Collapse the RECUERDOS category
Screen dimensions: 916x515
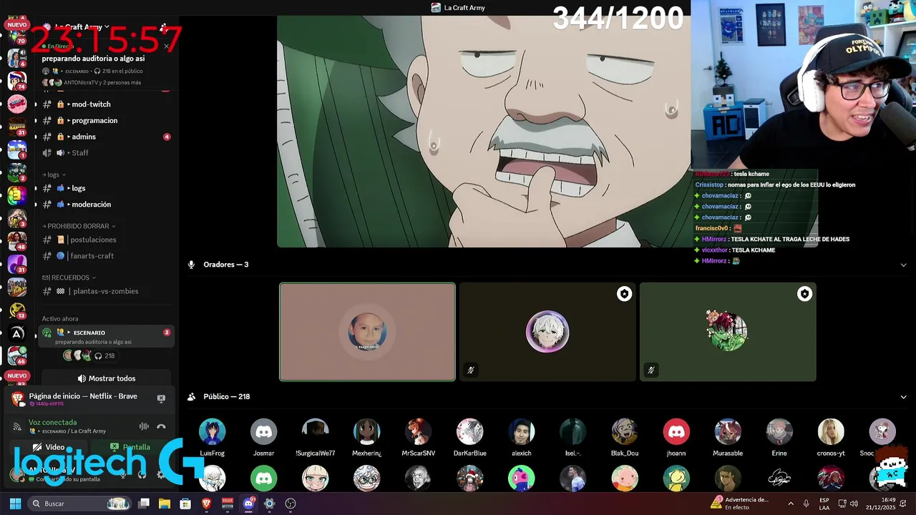(69, 278)
